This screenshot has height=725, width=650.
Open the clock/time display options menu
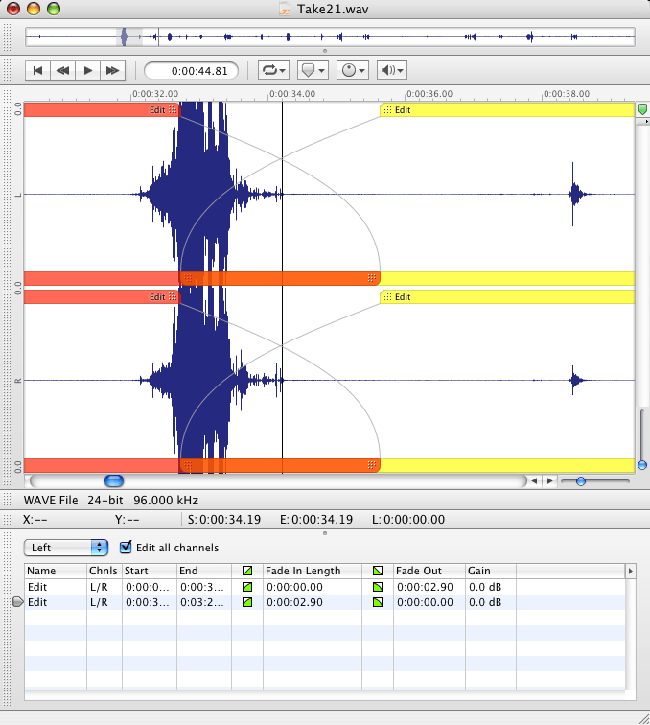coord(353,70)
